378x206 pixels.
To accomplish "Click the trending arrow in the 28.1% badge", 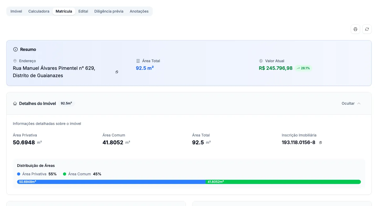I will point(298,68).
